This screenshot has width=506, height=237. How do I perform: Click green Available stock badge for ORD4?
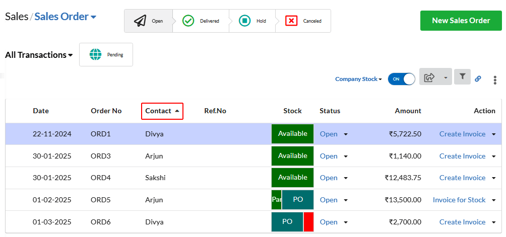(x=292, y=178)
